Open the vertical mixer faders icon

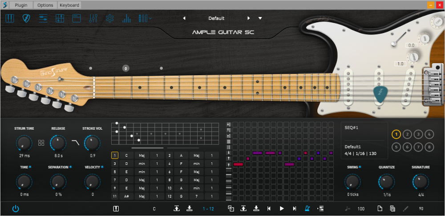click(93, 18)
